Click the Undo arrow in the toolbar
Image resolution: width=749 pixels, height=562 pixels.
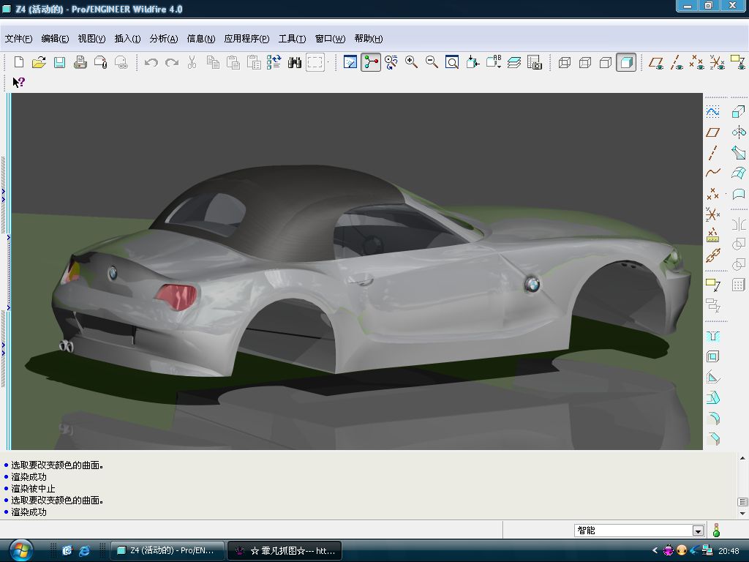tap(151, 63)
